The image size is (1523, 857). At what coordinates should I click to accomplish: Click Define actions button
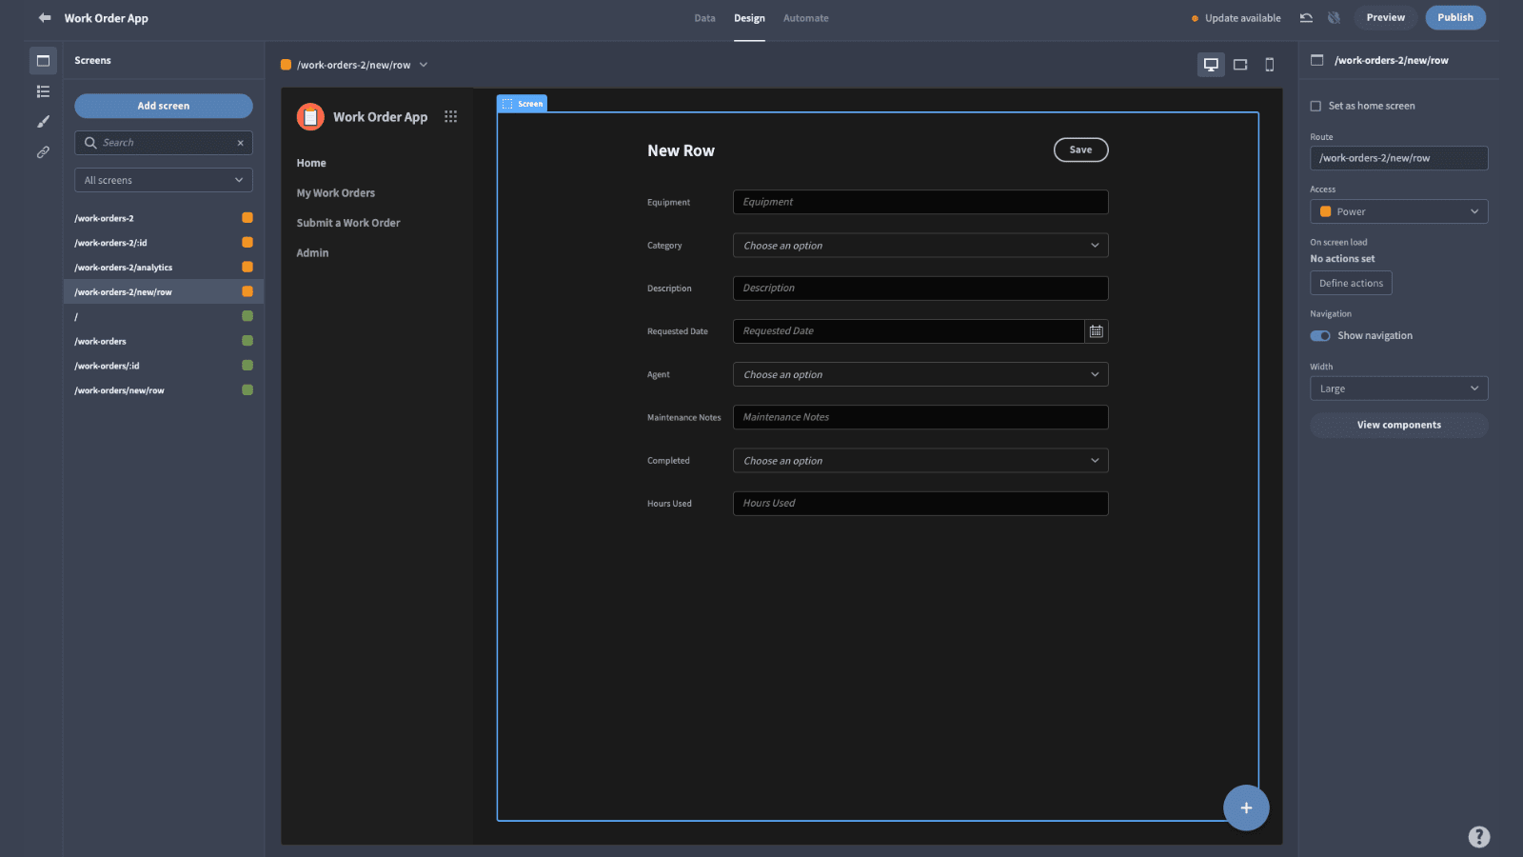pyautogui.click(x=1351, y=283)
